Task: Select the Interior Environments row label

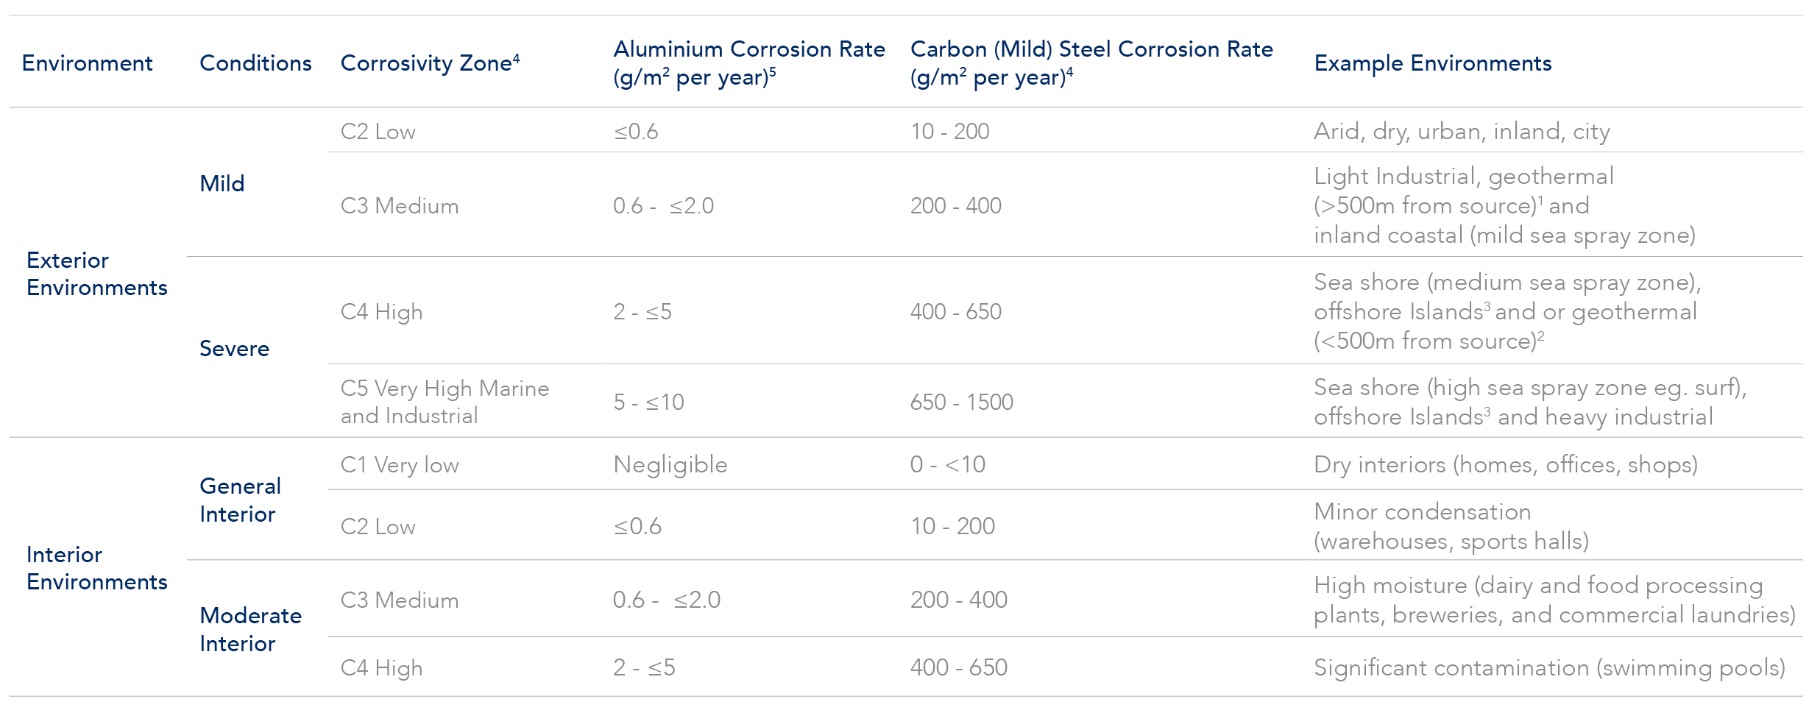Action: [96, 568]
